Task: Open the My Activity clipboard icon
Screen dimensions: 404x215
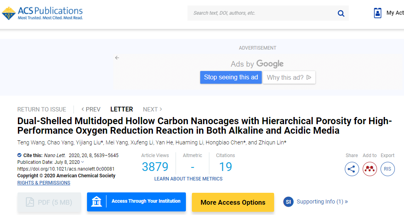Action: point(377,13)
